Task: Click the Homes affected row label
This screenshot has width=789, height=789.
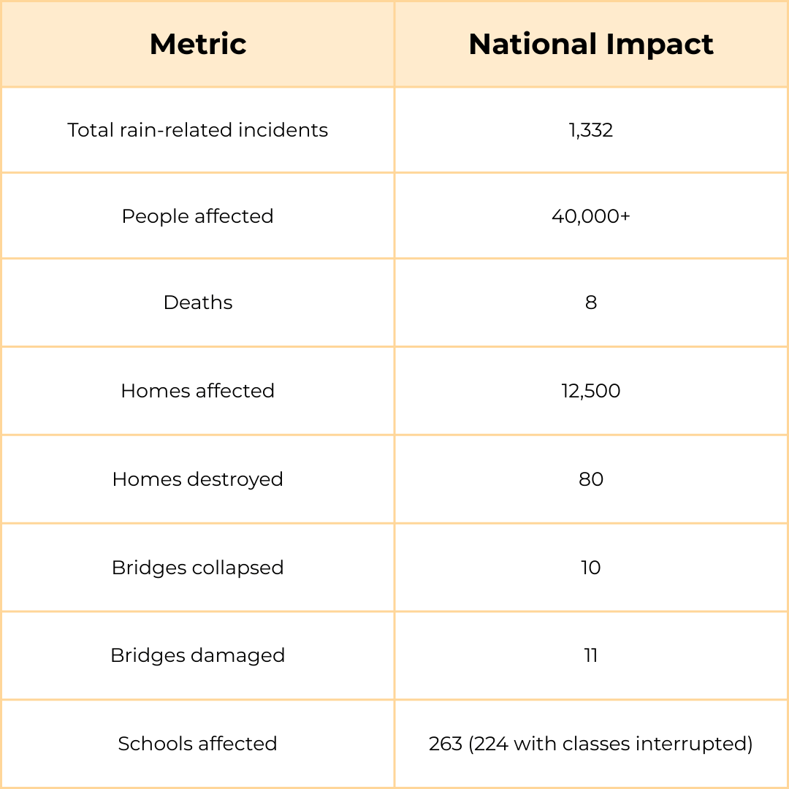Action: 198,391
